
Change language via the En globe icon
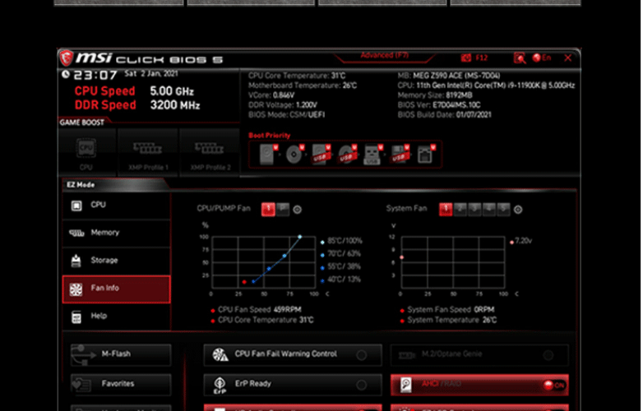pyautogui.click(x=541, y=58)
